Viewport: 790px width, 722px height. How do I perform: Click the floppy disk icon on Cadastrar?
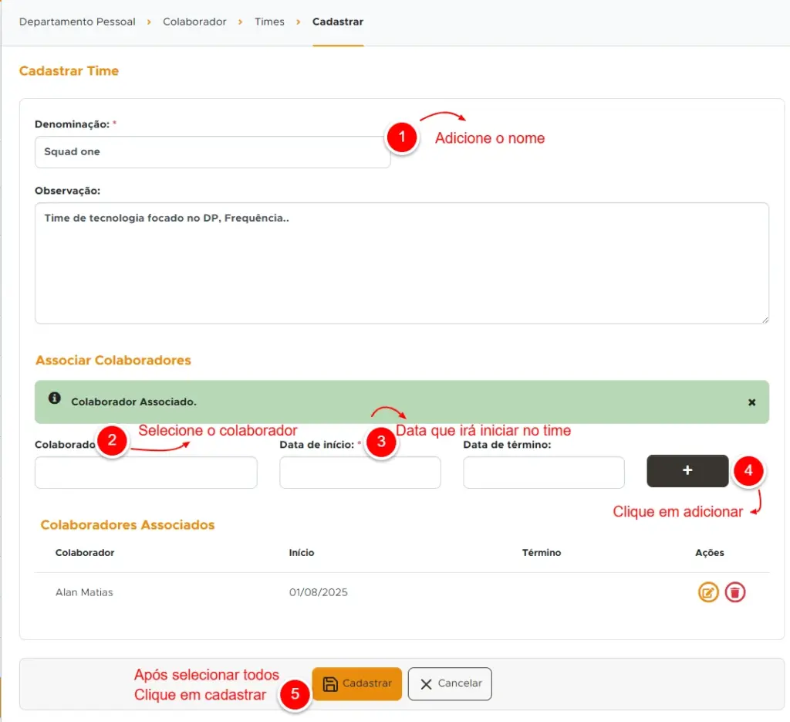coord(330,683)
